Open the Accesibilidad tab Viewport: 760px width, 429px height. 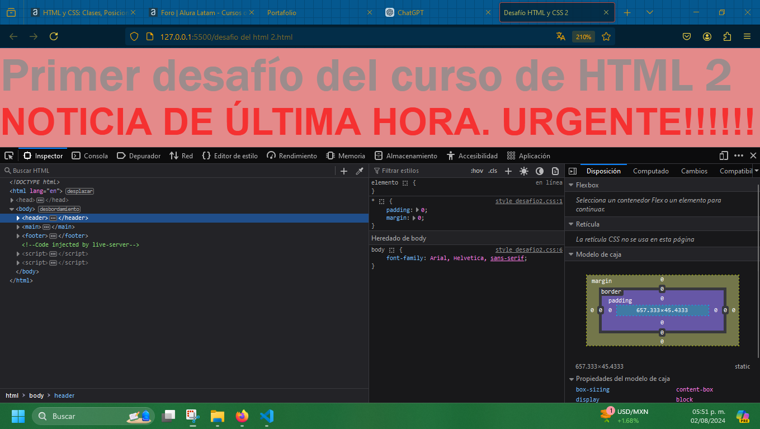472,155
